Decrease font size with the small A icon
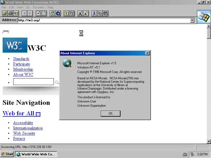Image resolution: width=211 pixels, height=158 pixels. pos(86,13)
